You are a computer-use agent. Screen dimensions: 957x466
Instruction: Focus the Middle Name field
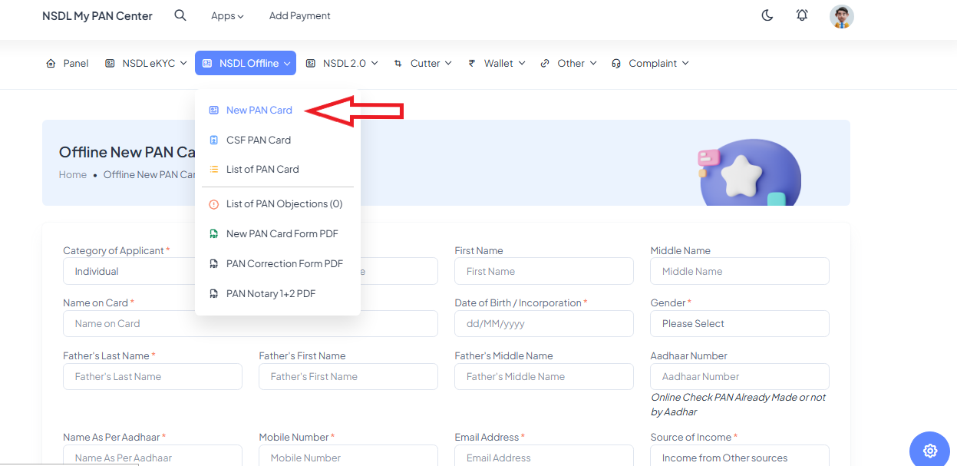click(x=740, y=271)
